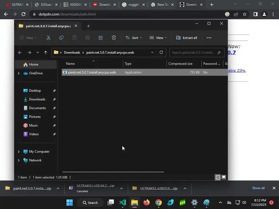Viewport: 279px width, 209px height.
Task: Open Music in quick access
Action: pyautogui.click(x=33, y=125)
